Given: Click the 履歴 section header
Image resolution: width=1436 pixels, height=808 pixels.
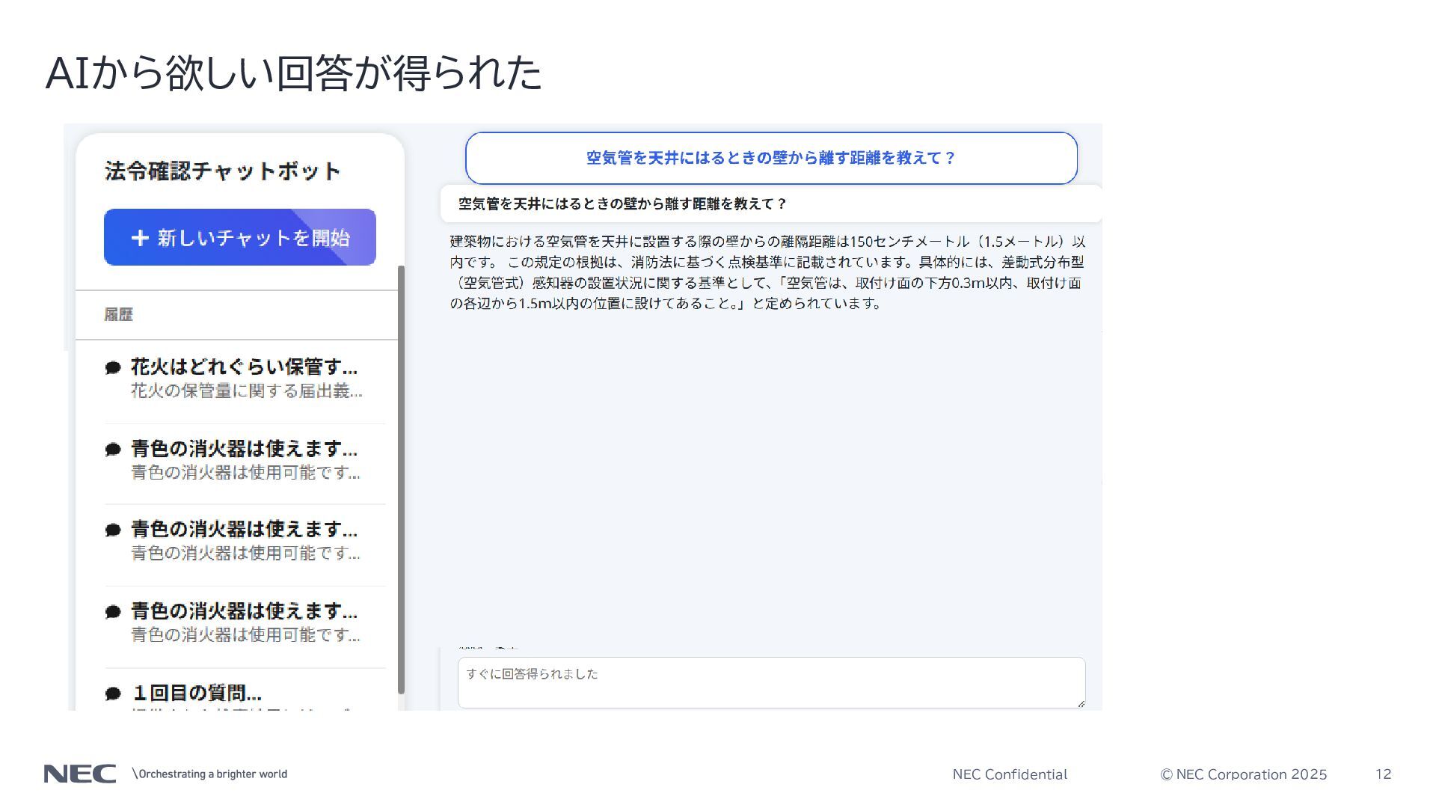Looking at the screenshot, I should (x=118, y=314).
